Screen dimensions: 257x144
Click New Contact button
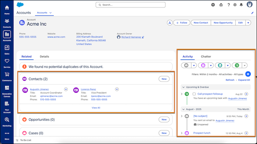point(201,23)
